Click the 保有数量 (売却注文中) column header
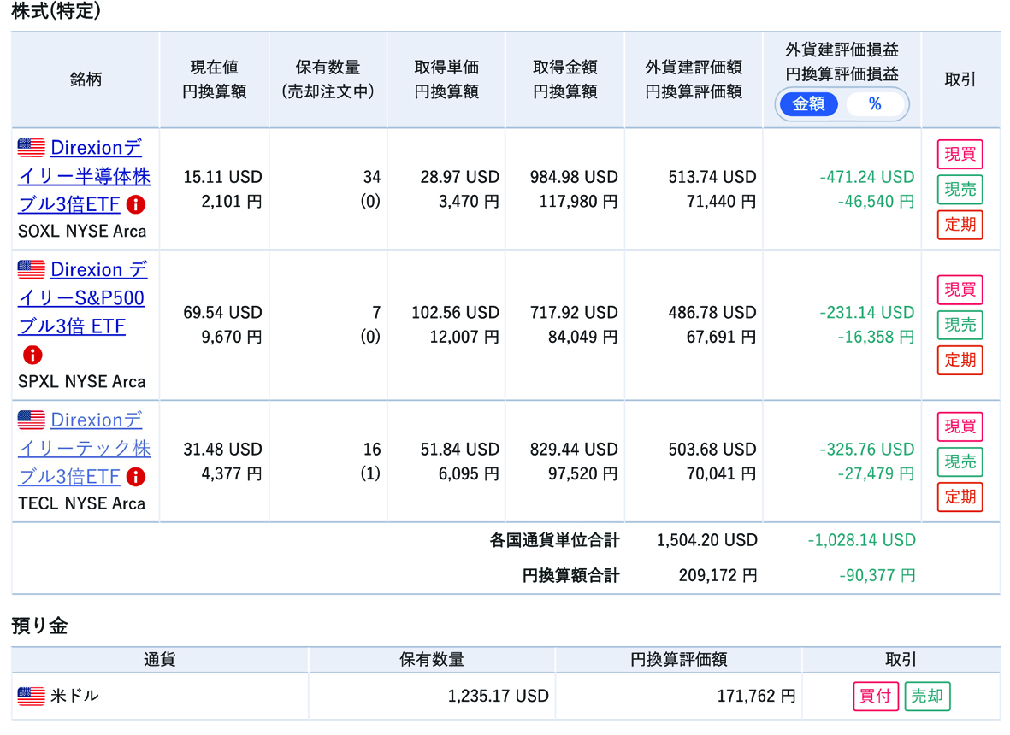1010x735 pixels. (328, 79)
